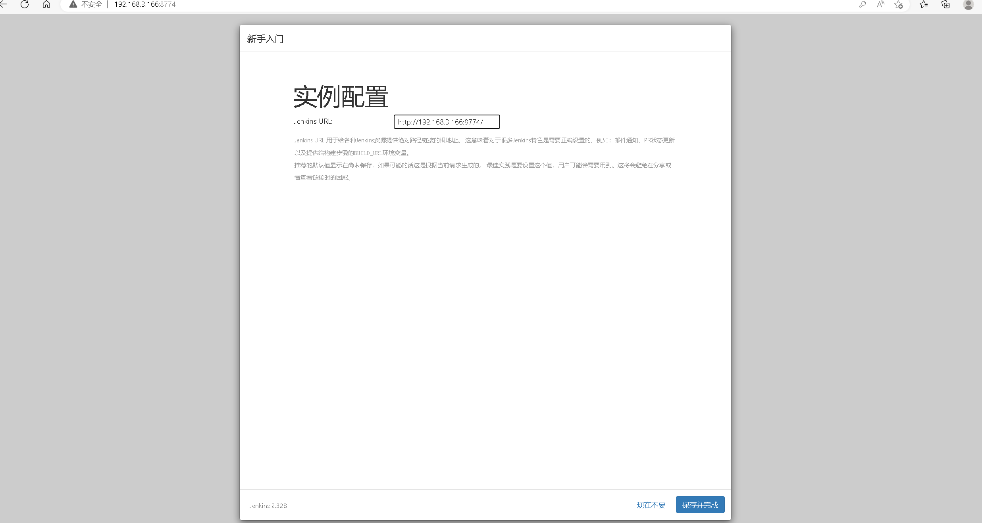Click the 实例配置 heading
Screen dimensions: 982x523
(x=341, y=96)
